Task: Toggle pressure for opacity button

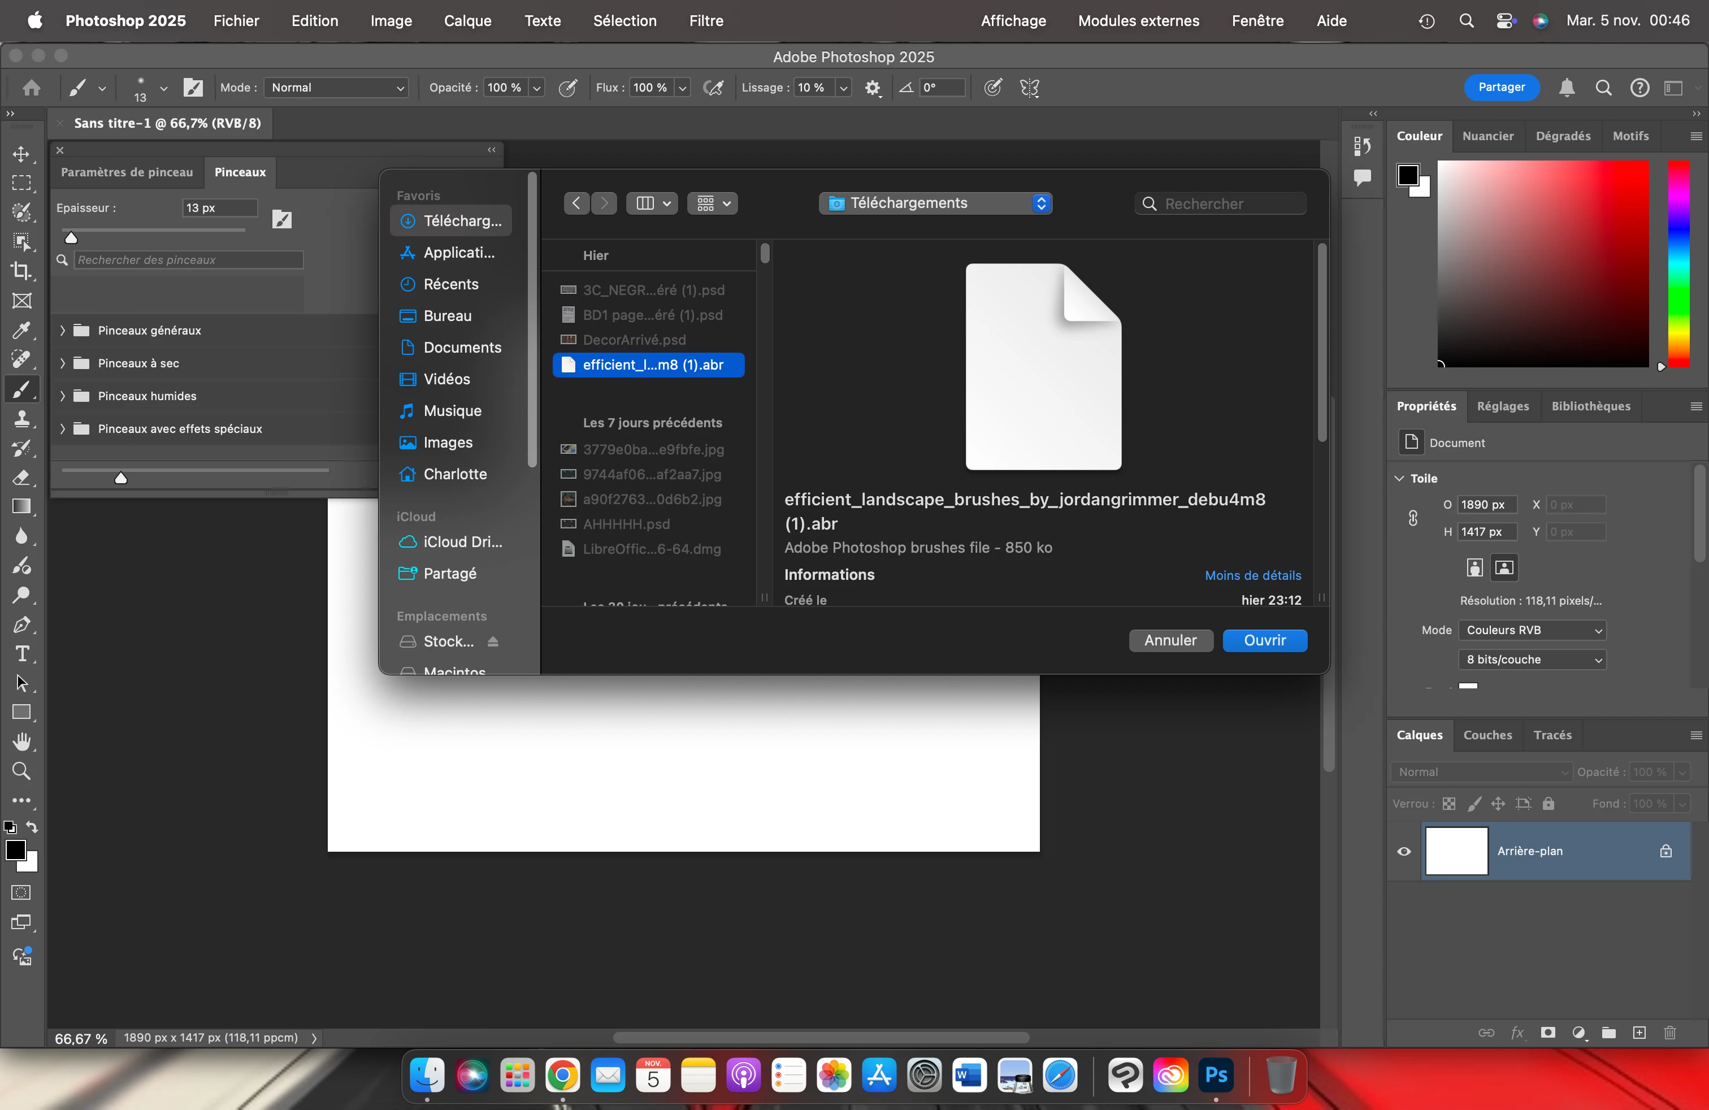Action: coord(567,88)
